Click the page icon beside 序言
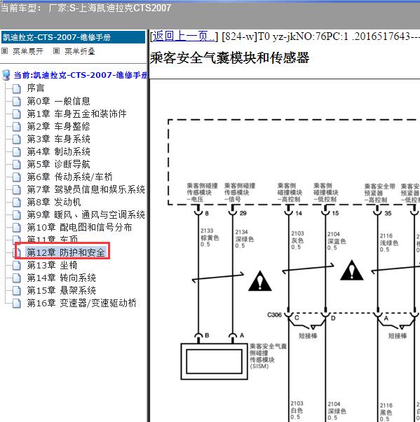Screen dimensions: 420x422 [x=16, y=88]
